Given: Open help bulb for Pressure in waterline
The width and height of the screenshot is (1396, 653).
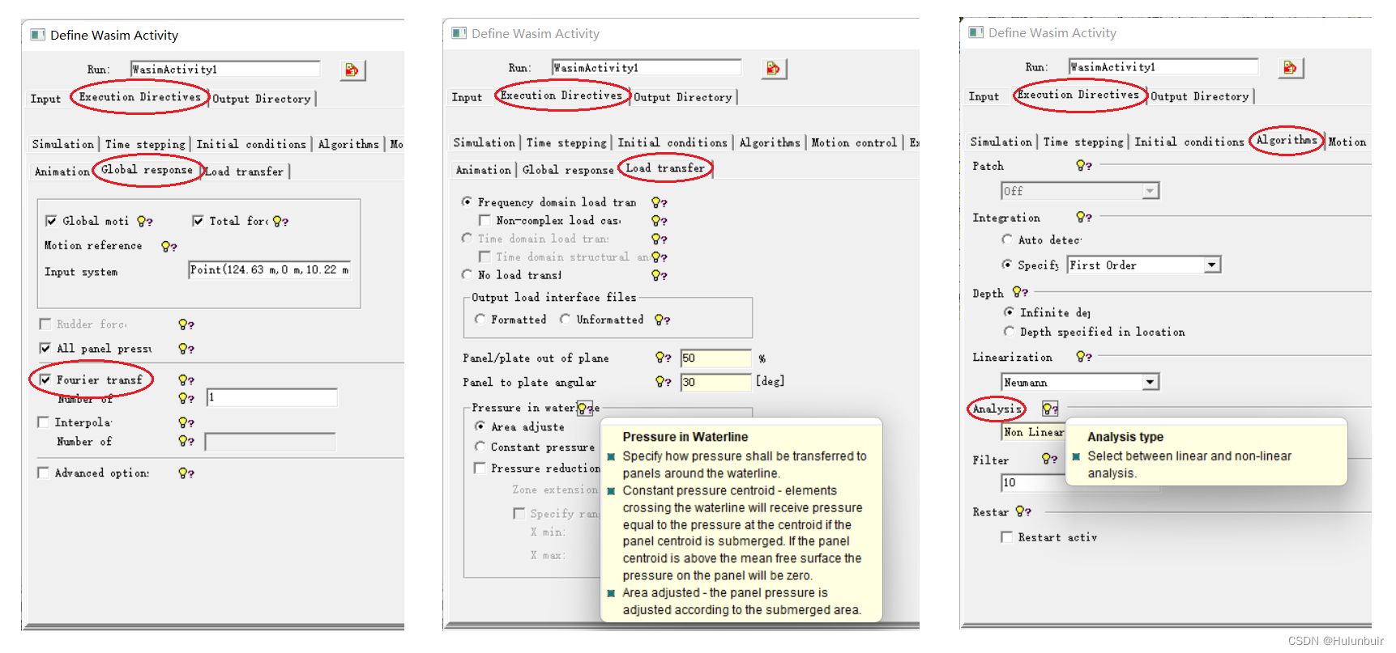Looking at the screenshot, I should [585, 408].
